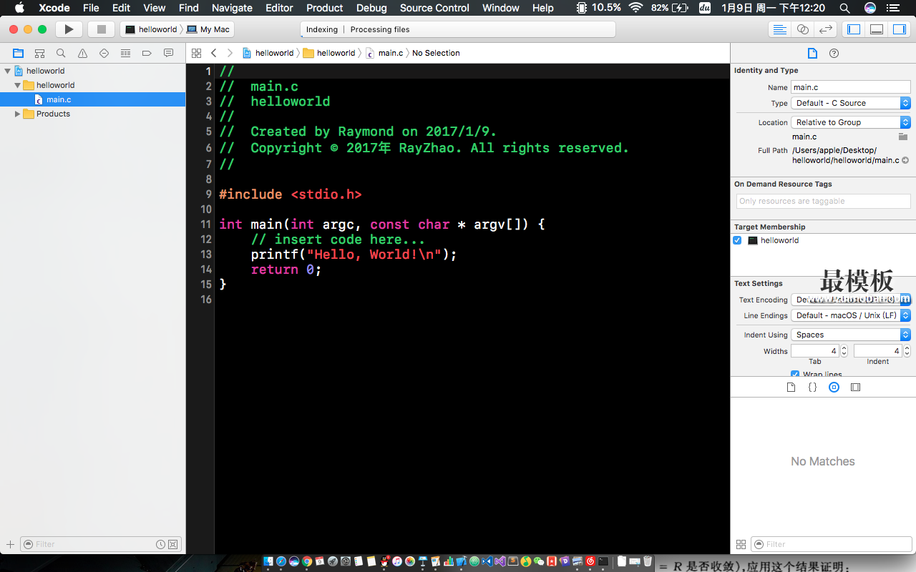Select main.c in project navigator
The height and width of the screenshot is (572, 916).
coord(93,99)
